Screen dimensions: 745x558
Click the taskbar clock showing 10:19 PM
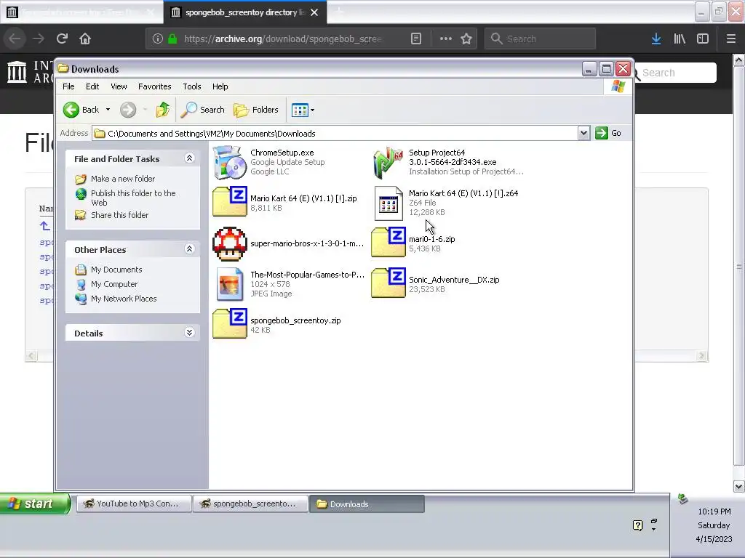tap(714, 511)
